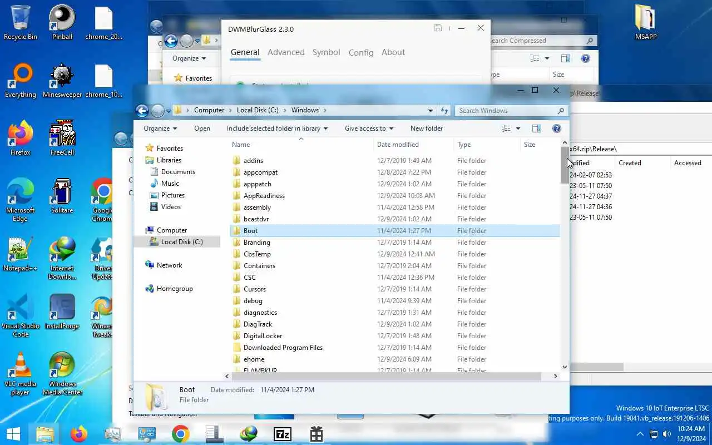Viewport: 712px width, 445px height.
Task: Open Include selected folder in library dropdown
Action: point(277,128)
